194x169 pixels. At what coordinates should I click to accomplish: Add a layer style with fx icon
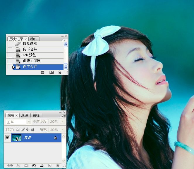tap(18, 166)
